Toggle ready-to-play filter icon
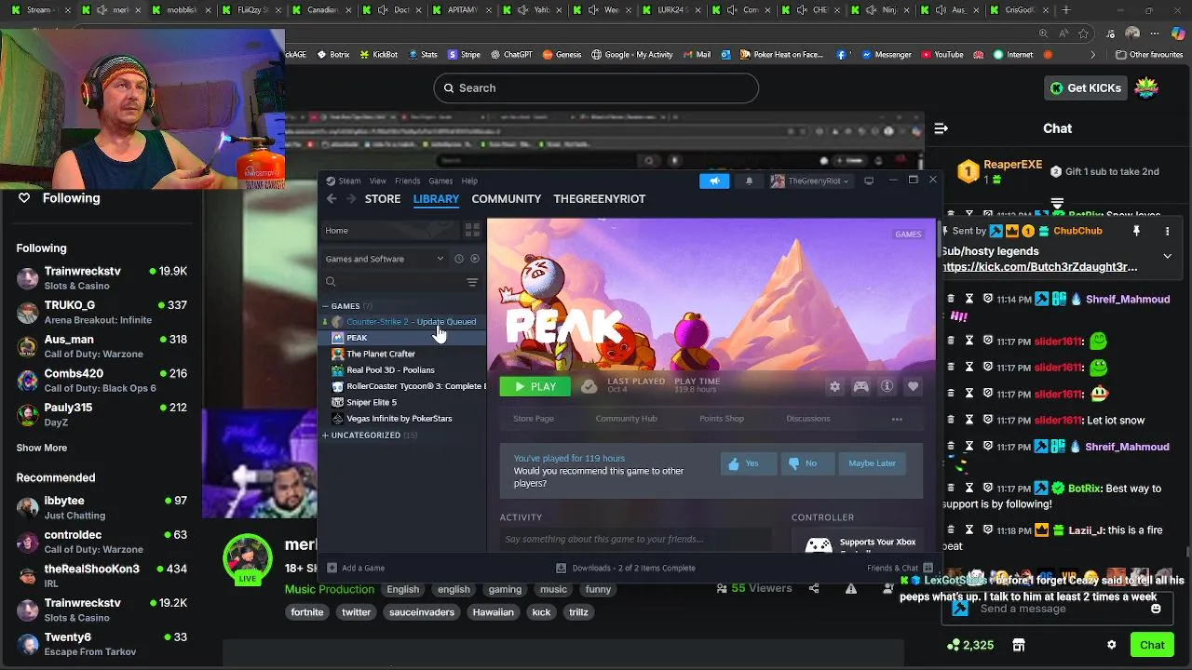Screen dimensions: 1192x670 click(475, 259)
